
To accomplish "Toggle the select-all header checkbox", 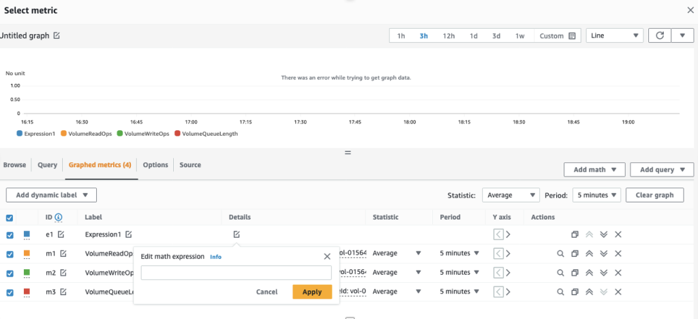I will 10,218.
